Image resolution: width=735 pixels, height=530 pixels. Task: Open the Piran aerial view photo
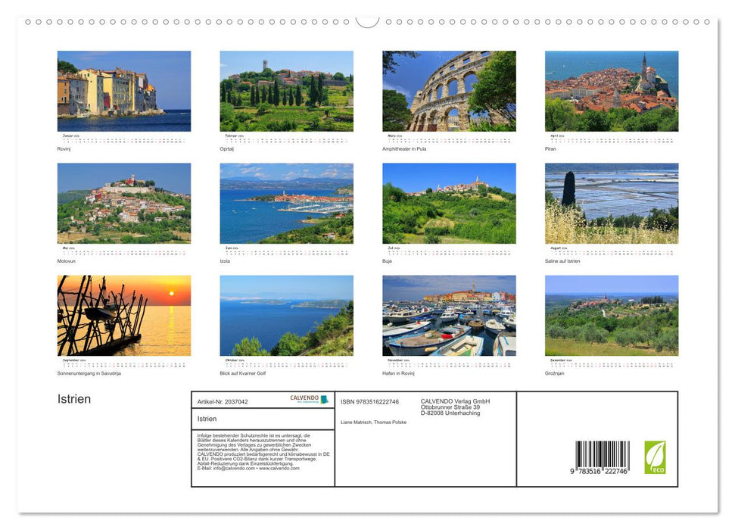[x=611, y=89]
